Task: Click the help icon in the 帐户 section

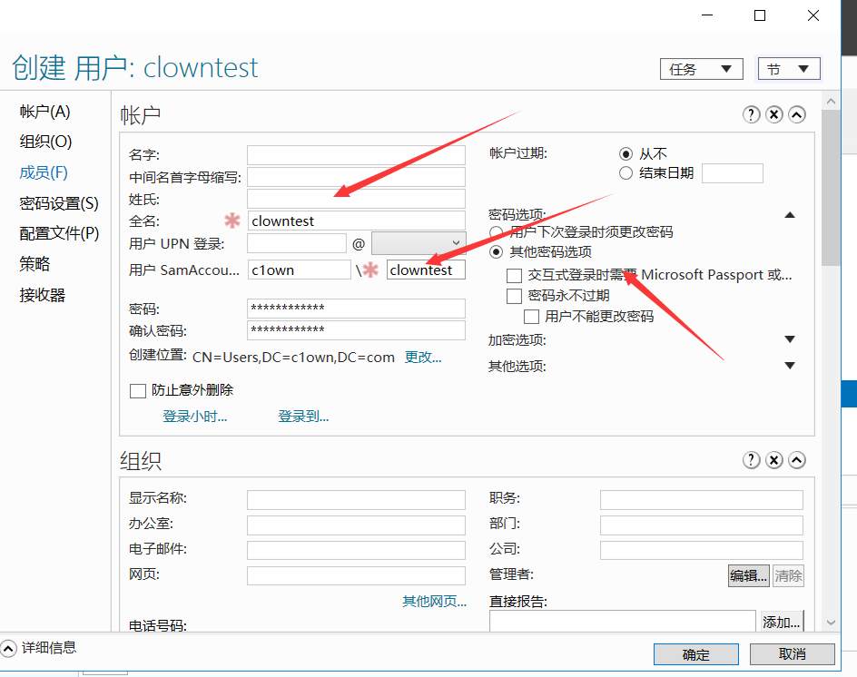Action: (751, 114)
